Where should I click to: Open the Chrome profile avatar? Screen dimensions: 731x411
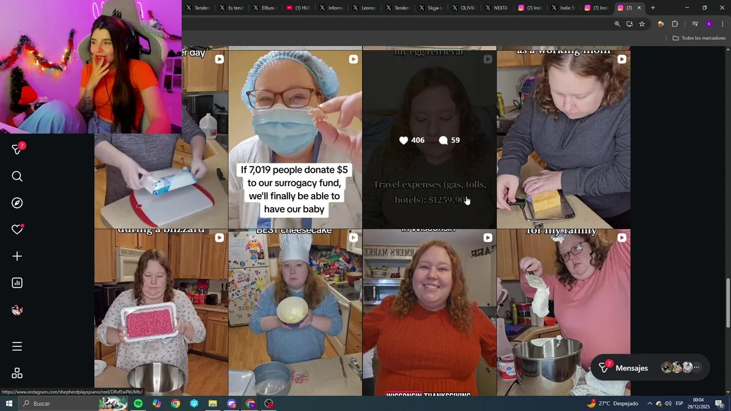(x=709, y=24)
